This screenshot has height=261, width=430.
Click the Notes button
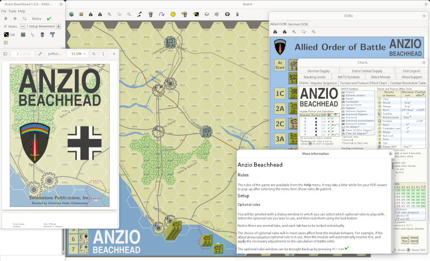(11, 26)
